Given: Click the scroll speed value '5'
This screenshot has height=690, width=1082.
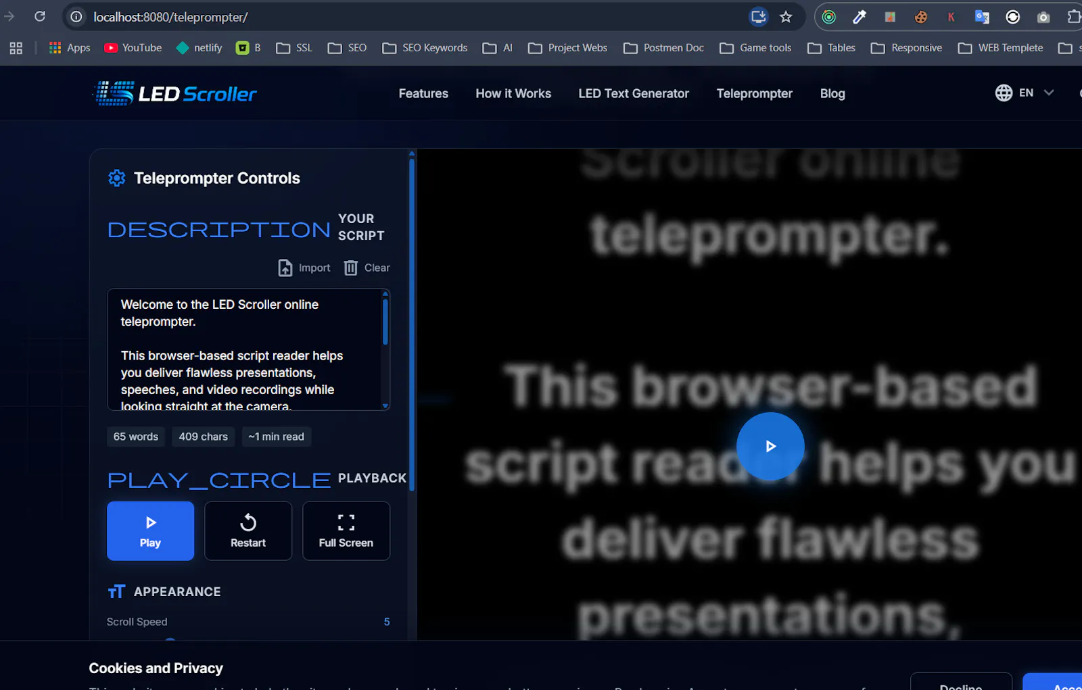Looking at the screenshot, I should click(x=387, y=622).
